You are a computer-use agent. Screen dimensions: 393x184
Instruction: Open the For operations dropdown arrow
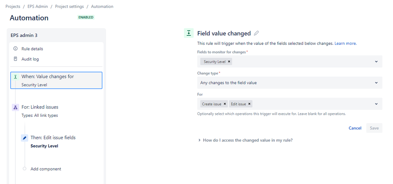tap(376, 104)
